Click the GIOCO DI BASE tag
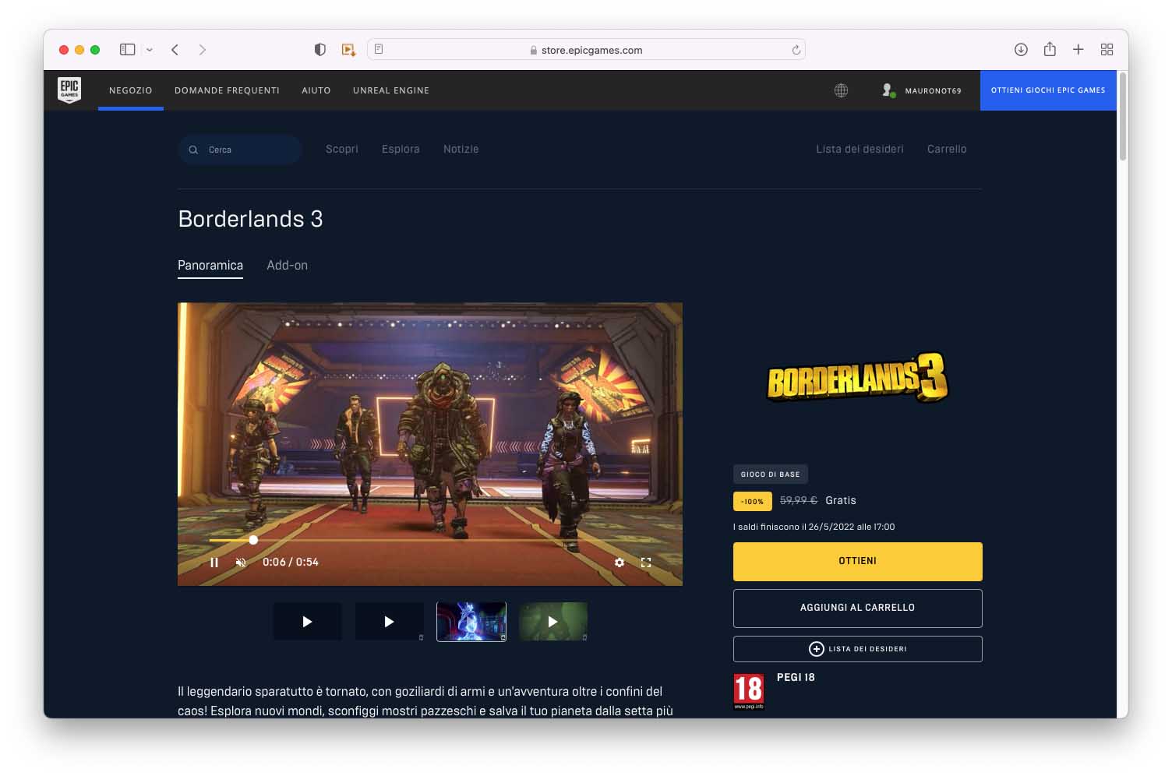 point(771,474)
